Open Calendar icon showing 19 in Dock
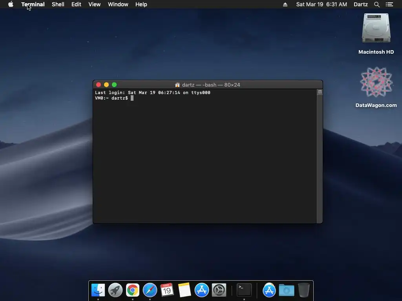The width and height of the screenshot is (402, 301). (167, 290)
